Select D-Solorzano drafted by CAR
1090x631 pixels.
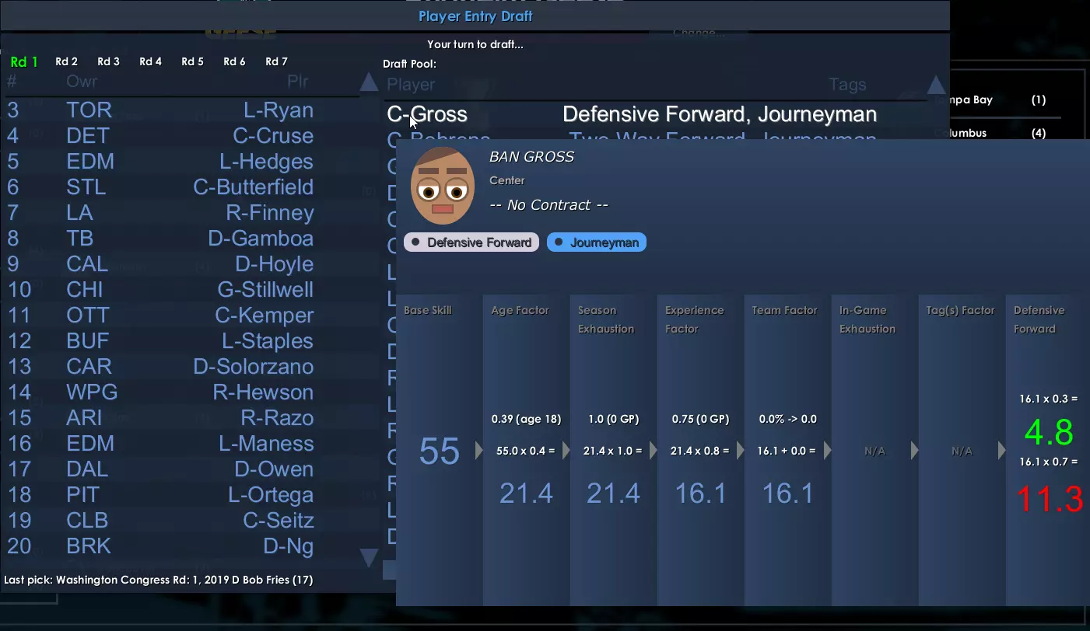point(254,367)
